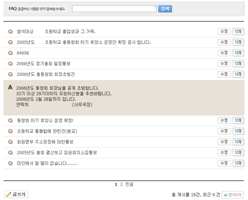This screenshot has height=200, width=248.
Task: Focus the FAQ search input field
Action: click(x=114, y=9)
